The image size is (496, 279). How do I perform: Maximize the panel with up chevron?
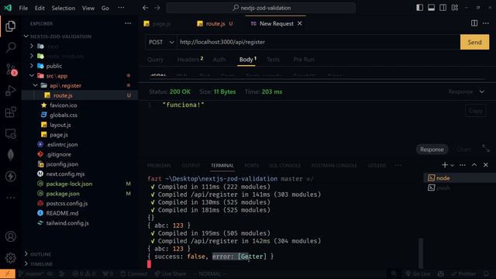(x=474, y=165)
